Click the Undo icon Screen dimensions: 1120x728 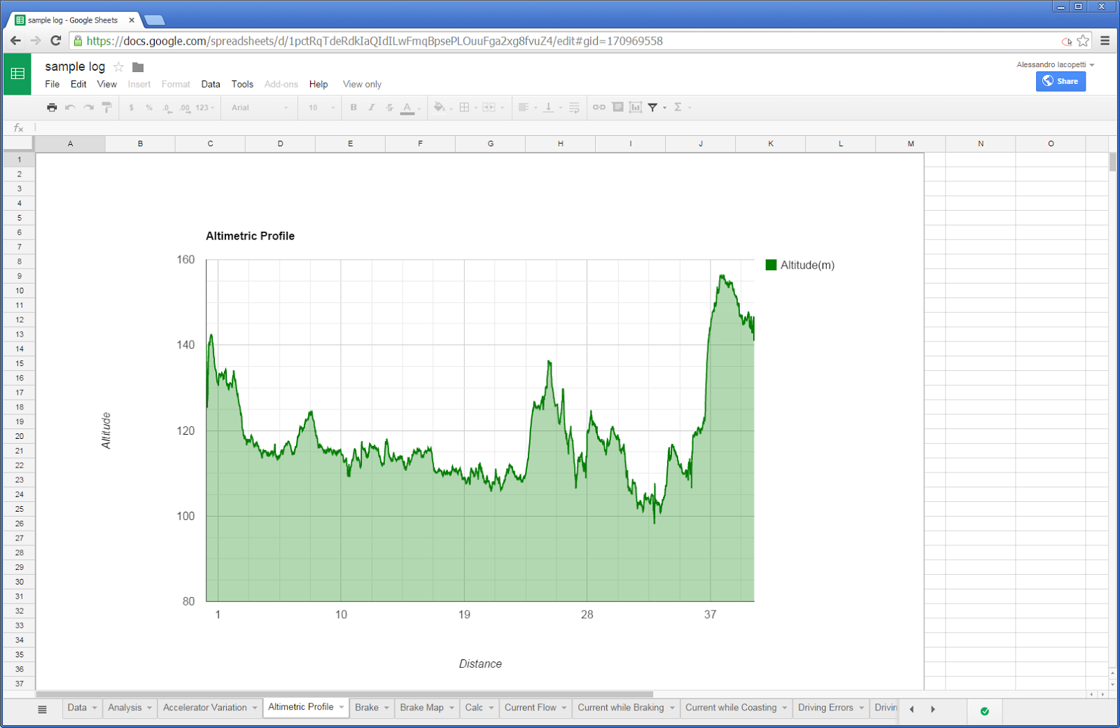pyautogui.click(x=70, y=107)
